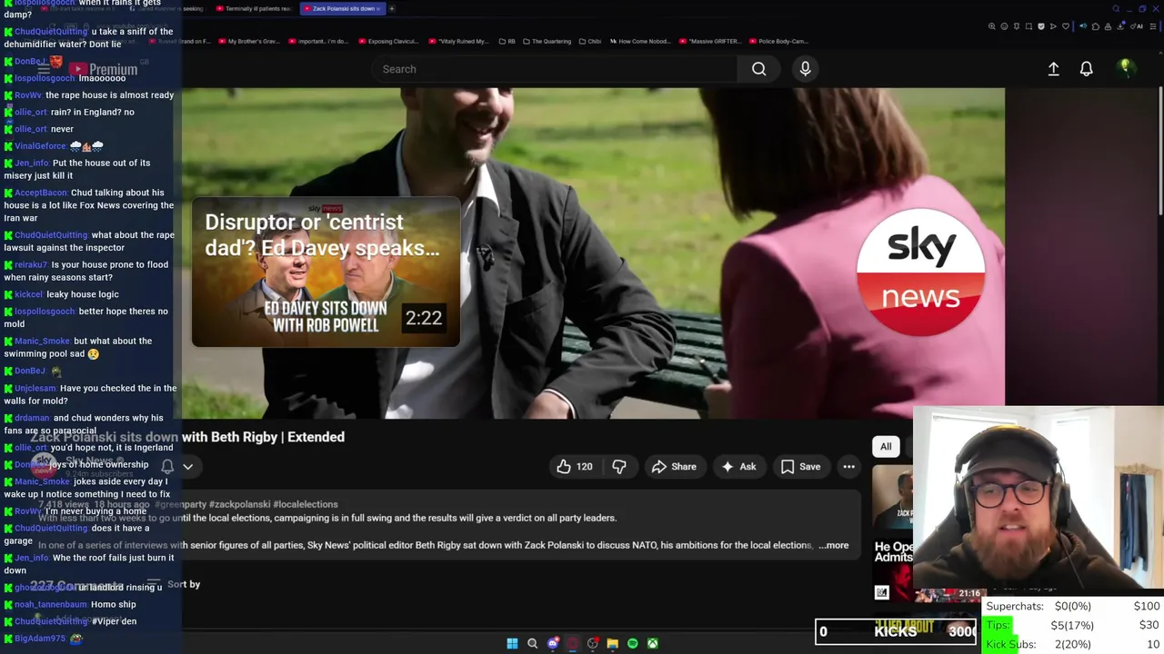Screen dimensions: 1164x654
Task: Play Ed Davey end-screen video card
Action: pyautogui.click(x=326, y=272)
